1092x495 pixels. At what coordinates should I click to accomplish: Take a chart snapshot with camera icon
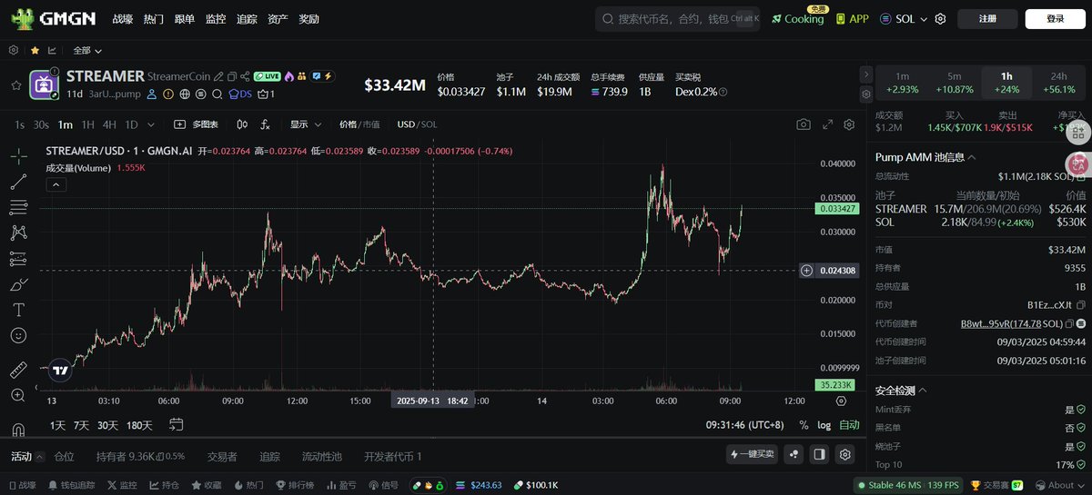803,124
